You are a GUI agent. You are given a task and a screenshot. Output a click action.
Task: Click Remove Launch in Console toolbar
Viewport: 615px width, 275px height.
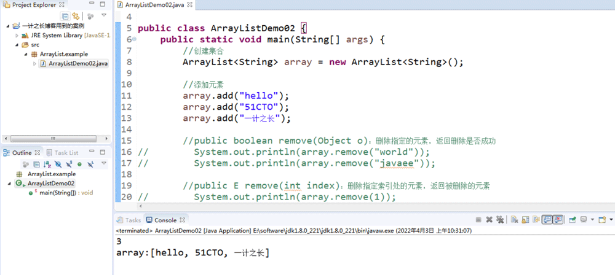(x=489, y=220)
